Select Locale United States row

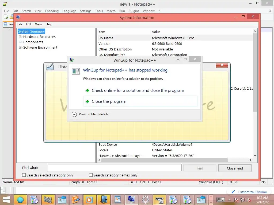point(175,150)
